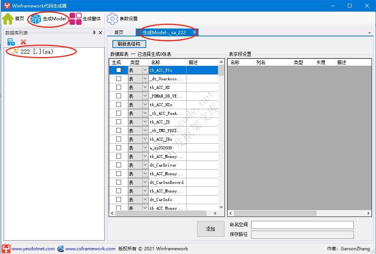Image resolution: width=376 pixels, height=254 pixels.
Task: Click the 添加 add button
Action: [210, 229]
